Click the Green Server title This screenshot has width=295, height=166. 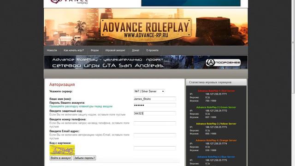pos(216,107)
